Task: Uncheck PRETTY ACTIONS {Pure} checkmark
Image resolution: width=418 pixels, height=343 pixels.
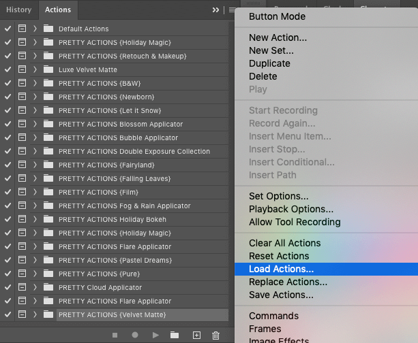Action: 8,274
